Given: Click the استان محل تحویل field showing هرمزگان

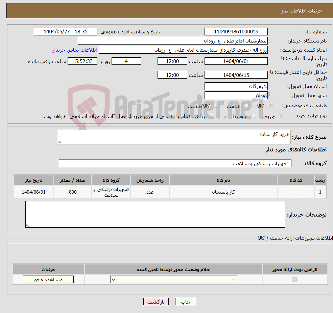Looking at the screenshot, I should (236, 86).
